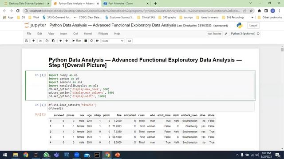The width and height of the screenshot is (284, 159).
Task: Open the Insert menu
Action: tap(64, 34)
